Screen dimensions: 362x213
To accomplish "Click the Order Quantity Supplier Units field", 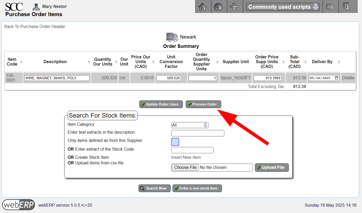I will coord(203,78).
